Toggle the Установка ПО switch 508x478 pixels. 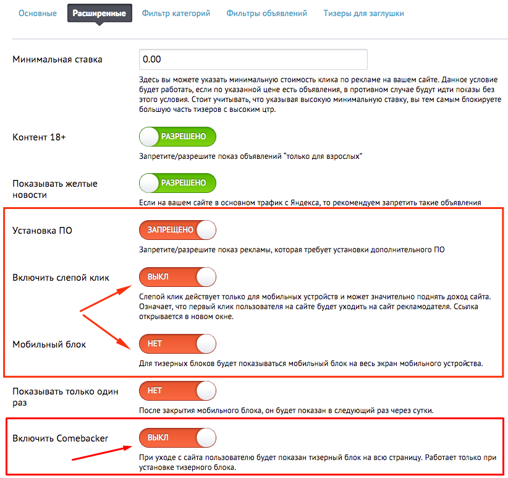[x=177, y=230]
